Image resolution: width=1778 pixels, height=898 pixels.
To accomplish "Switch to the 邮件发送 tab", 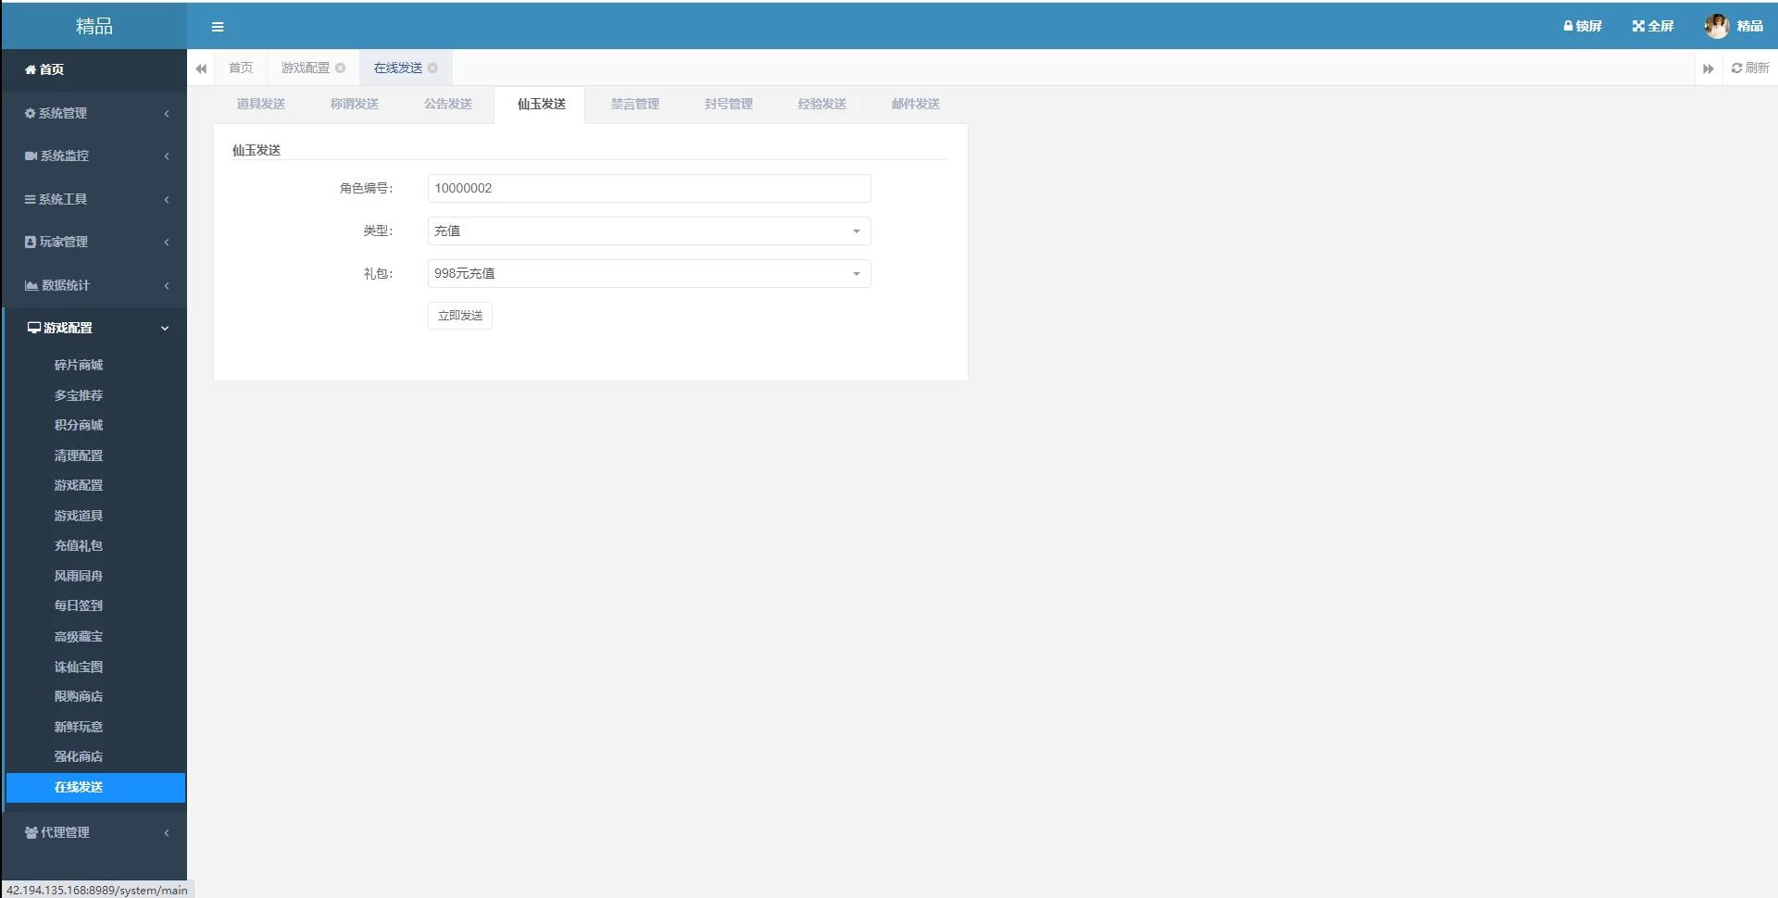I will (915, 104).
